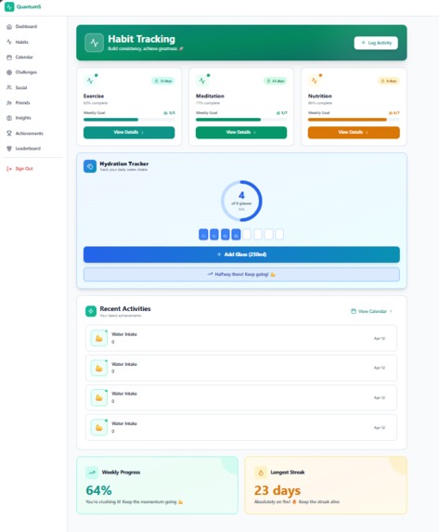439x532 pixels.
Task: Click the Longest Streak flame icon
Action: click(261, 473)
